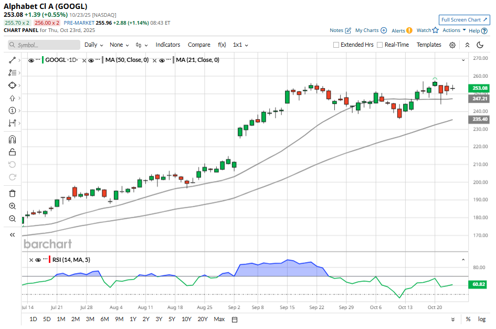
Task: Toggle visibility of MA 21 line
Action: pos(162,60)
